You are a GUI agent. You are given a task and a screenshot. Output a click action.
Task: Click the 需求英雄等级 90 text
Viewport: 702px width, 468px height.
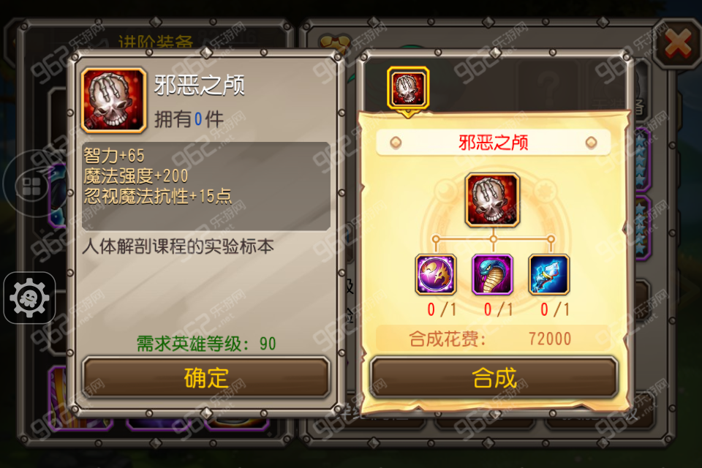tap(206, 344)
